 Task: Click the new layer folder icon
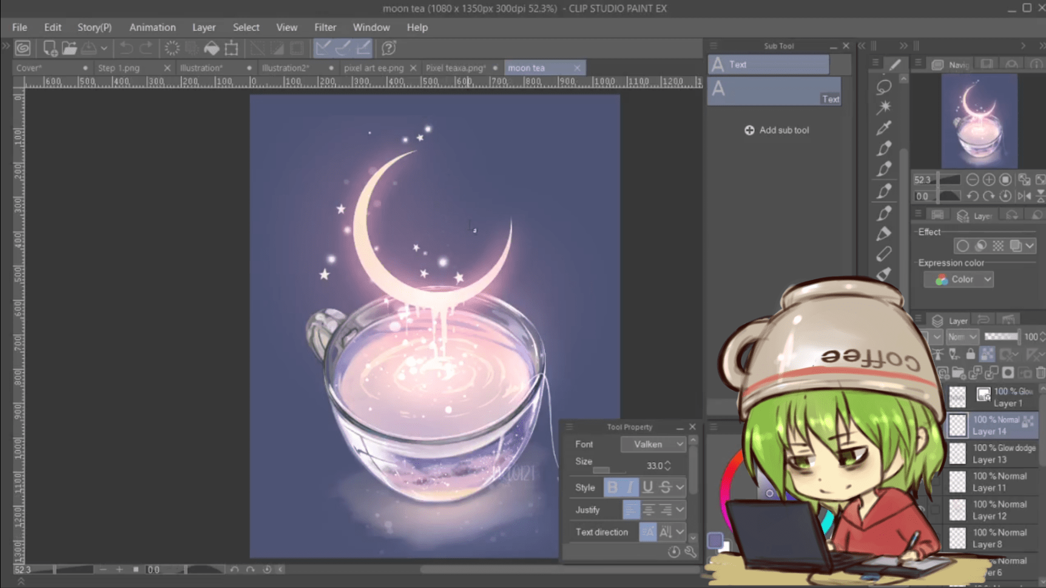pyautogui.click(x=959, y=373)
